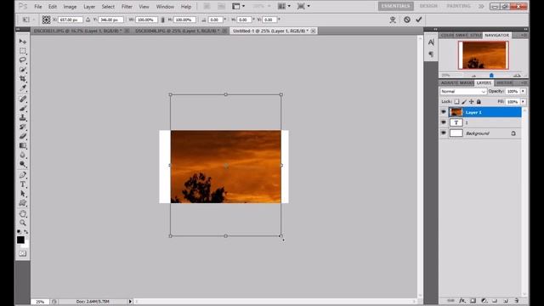Open the Character panel icon

(431, 42)
